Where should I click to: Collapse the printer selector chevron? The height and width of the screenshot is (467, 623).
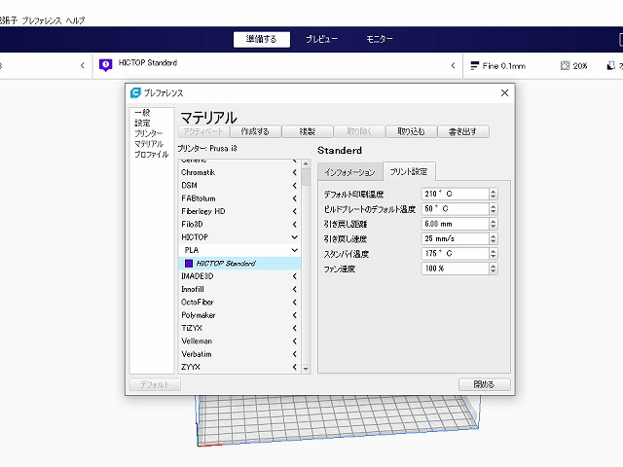click(x=82, y=65)
